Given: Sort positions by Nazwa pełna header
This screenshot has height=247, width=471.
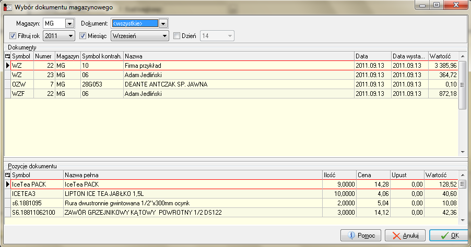Looking at the screenshot, I should [193, 175].
